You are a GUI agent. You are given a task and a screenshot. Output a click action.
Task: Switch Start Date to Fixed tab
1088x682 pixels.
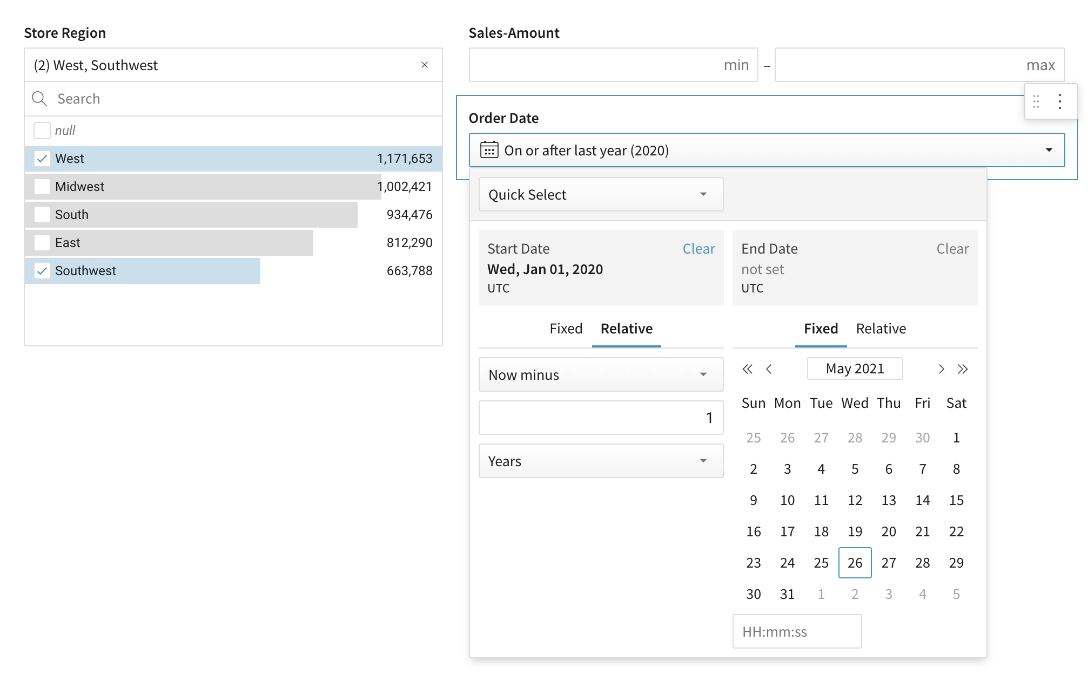click(x=566, y=329)
